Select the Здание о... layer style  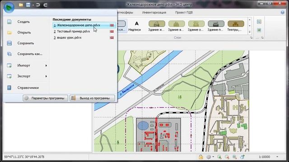point(196,26)
